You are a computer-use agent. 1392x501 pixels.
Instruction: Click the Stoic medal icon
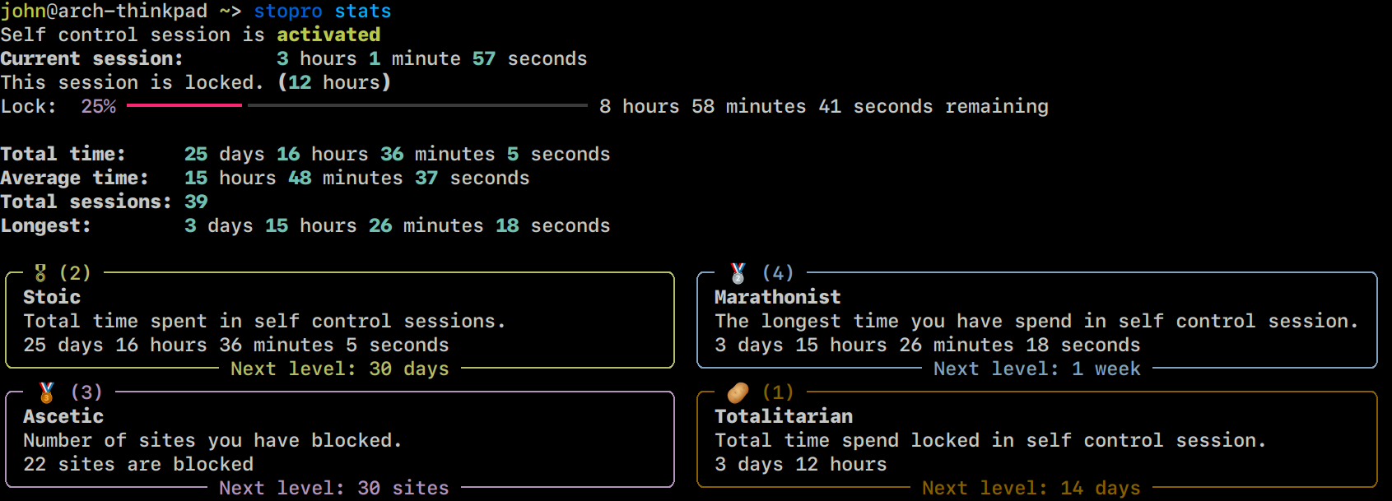pos(40,273)
